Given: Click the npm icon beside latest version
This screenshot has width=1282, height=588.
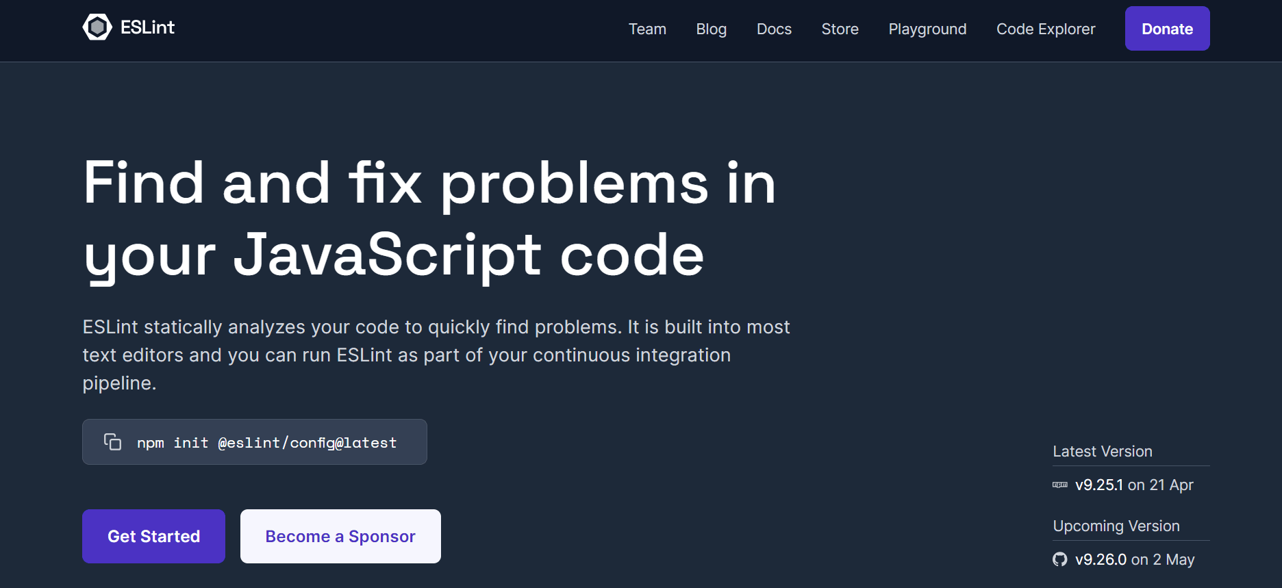Looking at the screenshot, I should (1059, 485).
